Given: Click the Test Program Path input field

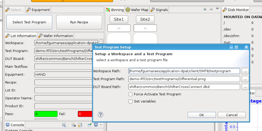Looking at the screenshot, I should tap(184, 79).
